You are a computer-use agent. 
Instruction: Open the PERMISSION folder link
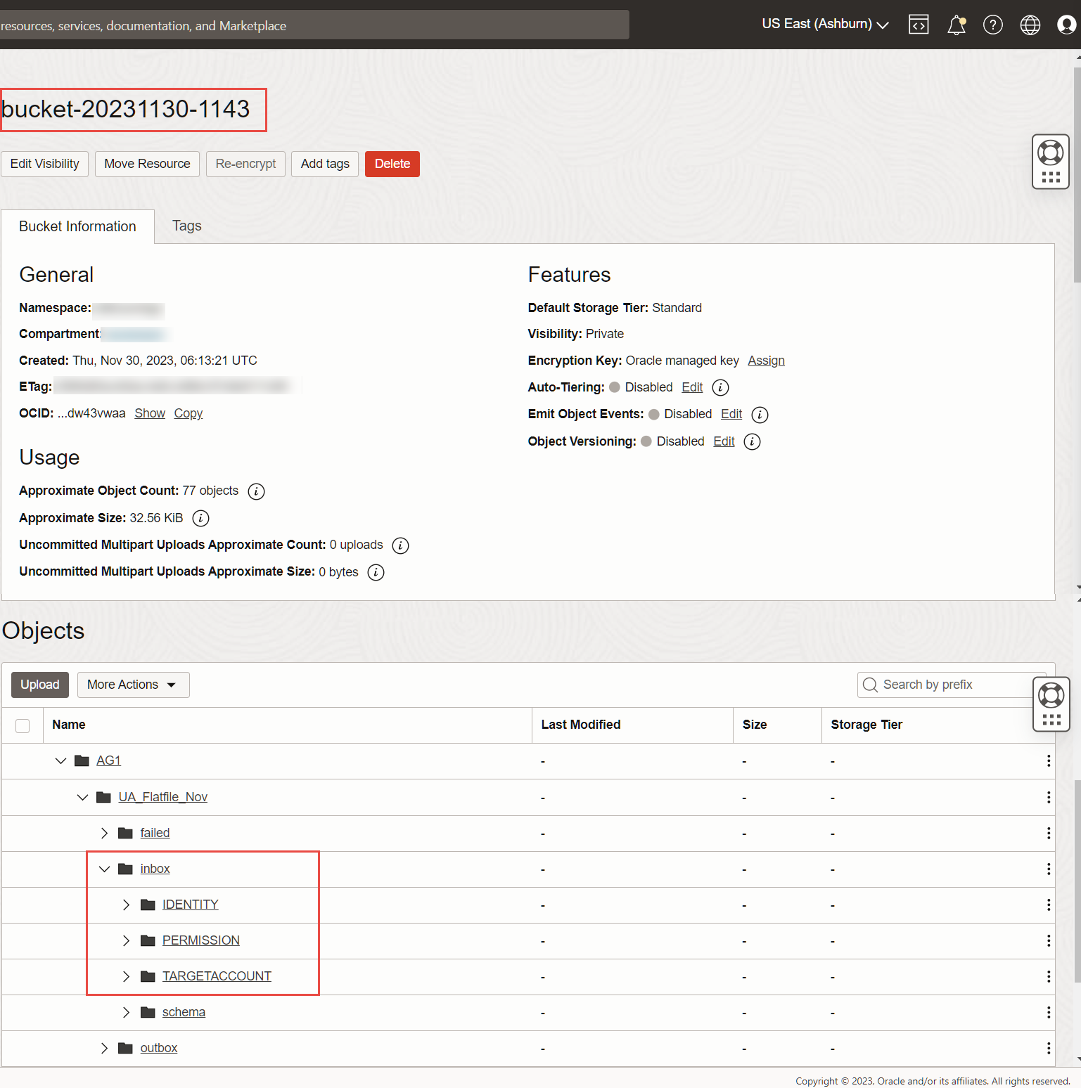(x=201, y=940)
